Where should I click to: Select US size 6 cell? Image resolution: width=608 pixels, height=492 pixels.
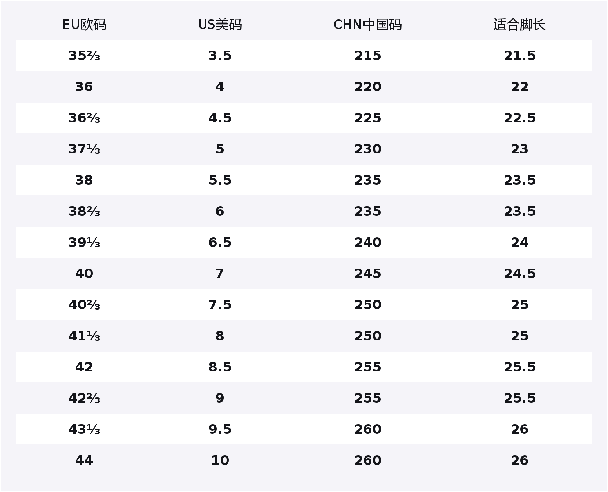(x=220, y=211)
